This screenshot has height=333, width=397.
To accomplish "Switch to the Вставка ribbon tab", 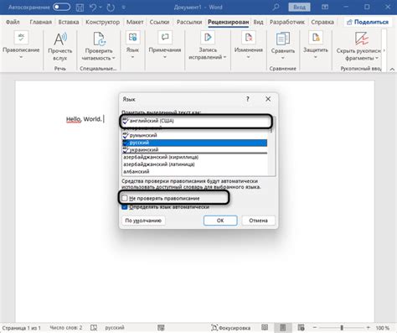I will 69,22.
